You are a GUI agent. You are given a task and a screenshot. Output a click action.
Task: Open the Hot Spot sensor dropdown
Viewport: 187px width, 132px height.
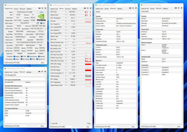[66, 21]
